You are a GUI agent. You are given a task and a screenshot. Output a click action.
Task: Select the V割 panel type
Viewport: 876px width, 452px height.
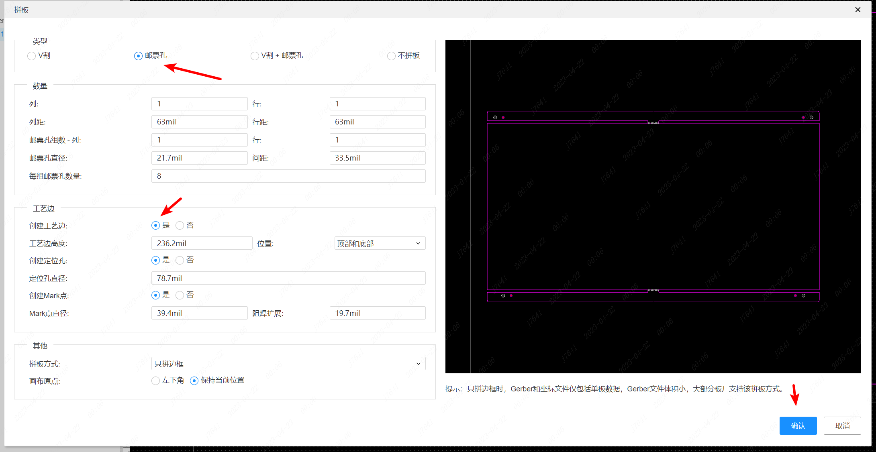(x=32, y=56)
